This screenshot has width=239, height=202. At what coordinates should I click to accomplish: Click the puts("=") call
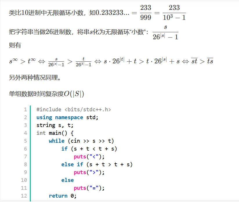89,188
